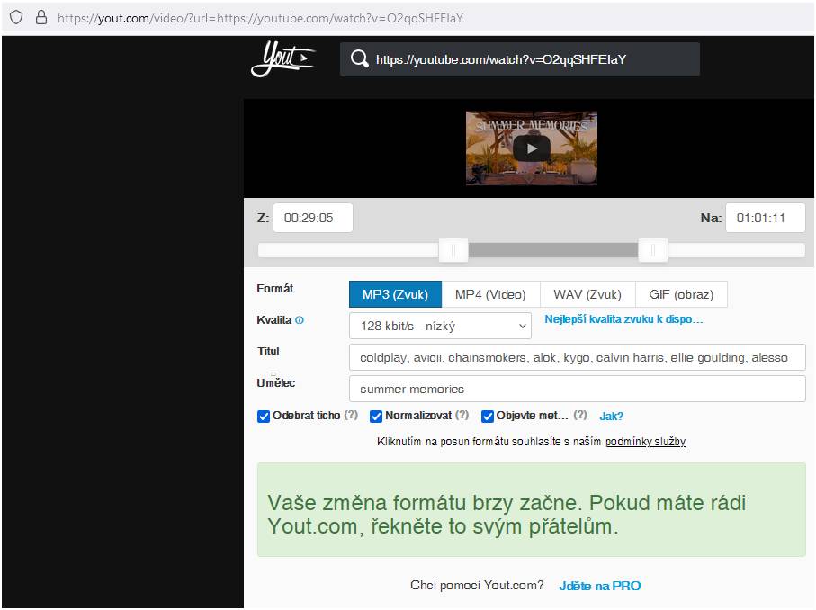Play the Summer Memories video preview
This screenshot has height=610, width=816.
(x=532, y=148)
